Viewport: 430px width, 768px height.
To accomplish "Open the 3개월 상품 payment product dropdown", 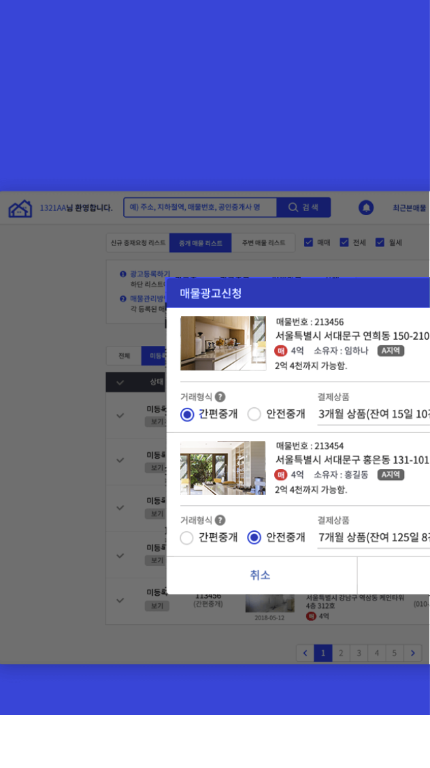I will click(373, 414).
